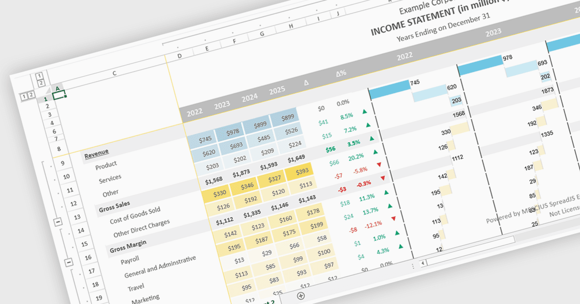The height and width of the screenshot is (304, 580).
Task: Click the Δ% column heading
Action: (x=341, y=74)
